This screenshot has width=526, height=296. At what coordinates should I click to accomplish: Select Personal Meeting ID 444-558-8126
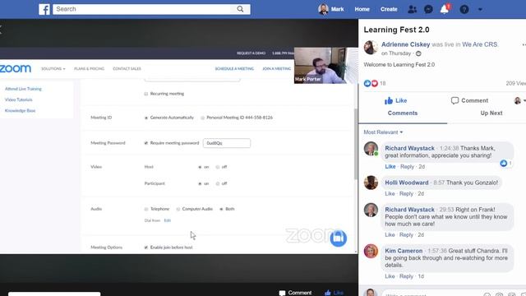click(203, 118)
